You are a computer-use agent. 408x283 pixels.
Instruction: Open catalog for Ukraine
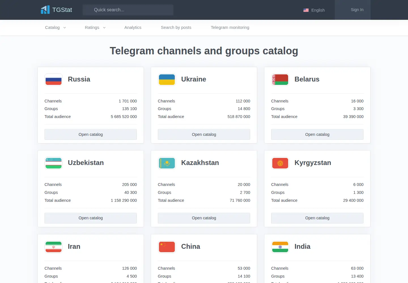click(204, 134)
